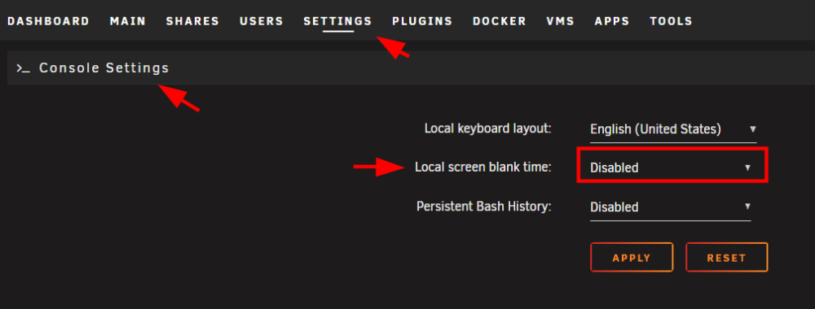Viewport: 815px width, 309px height.
Task: Select the Settings tab
Action: pos(338,21)
